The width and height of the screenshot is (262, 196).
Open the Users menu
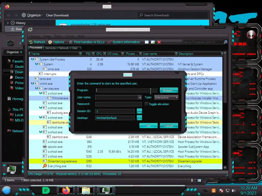point(70,36)
